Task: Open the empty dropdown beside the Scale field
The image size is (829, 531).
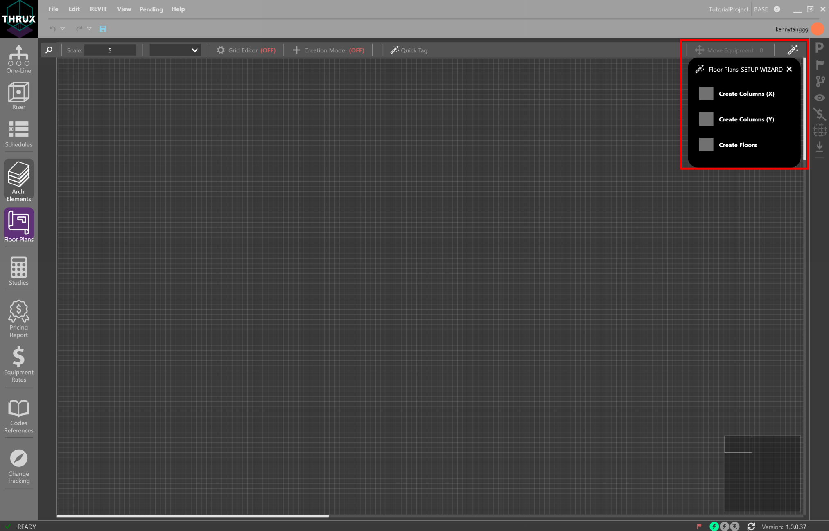Action: tap(175, 50)
